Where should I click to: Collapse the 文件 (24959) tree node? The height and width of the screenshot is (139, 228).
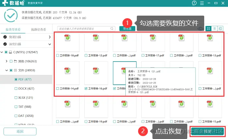tap(7, 70)
